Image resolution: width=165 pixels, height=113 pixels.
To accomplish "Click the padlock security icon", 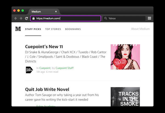I will coord(34,18).
